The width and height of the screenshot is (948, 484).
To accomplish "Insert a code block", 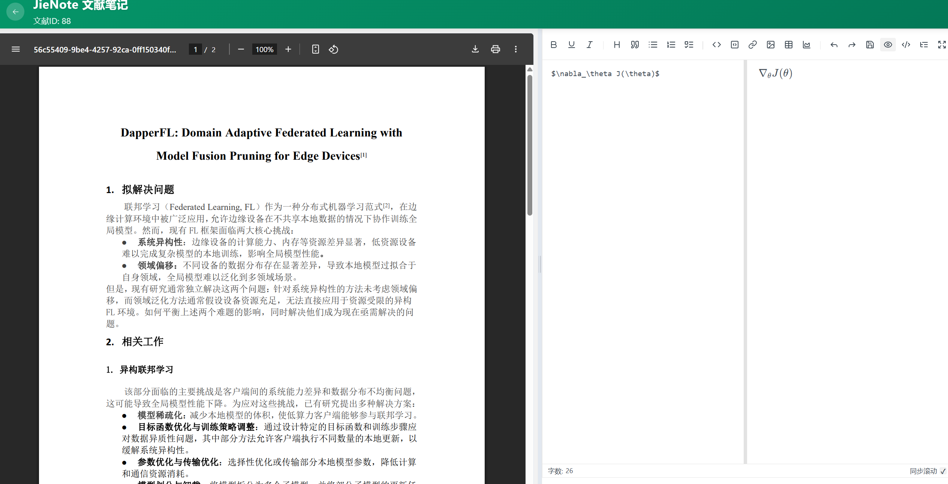I will pos(734,45).
